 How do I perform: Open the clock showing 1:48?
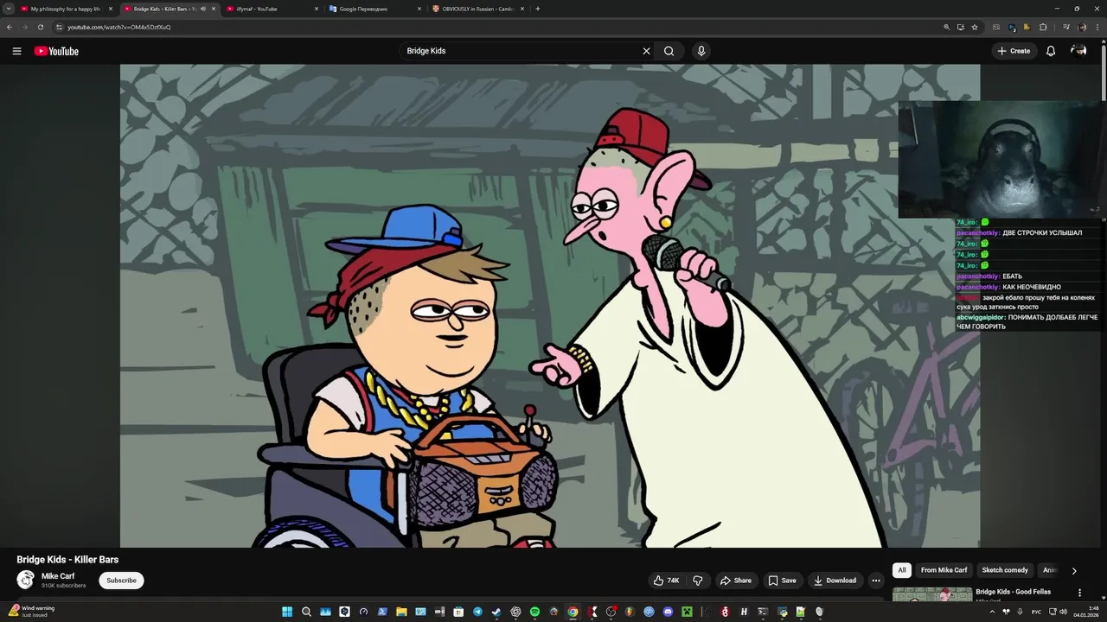pos(1086,612)
